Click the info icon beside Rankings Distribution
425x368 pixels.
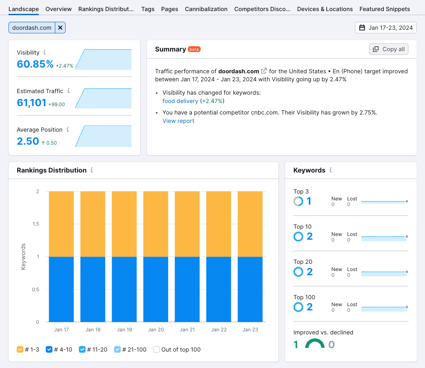point(91,170)
